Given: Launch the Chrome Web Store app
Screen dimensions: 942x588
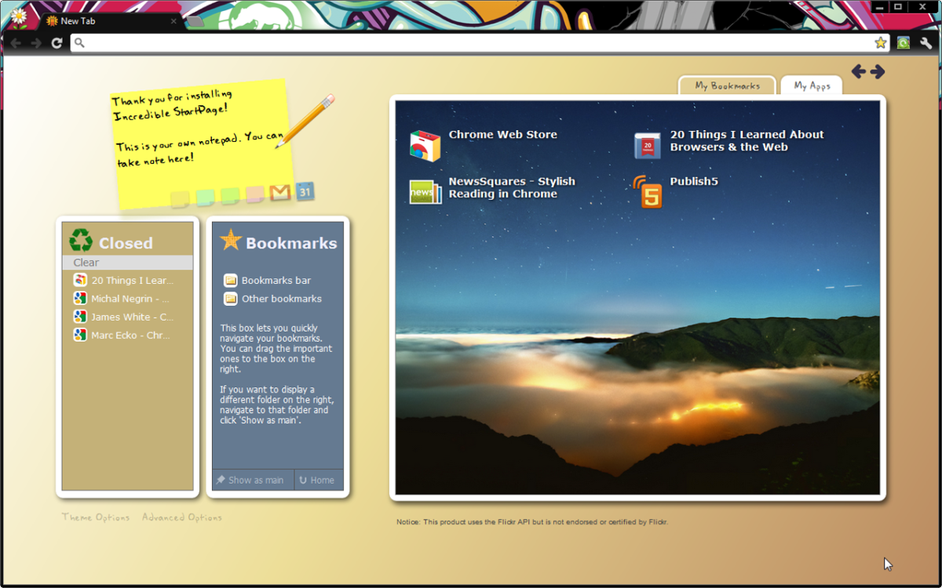Looking at the screenshot, I should (x=425, y=146).
